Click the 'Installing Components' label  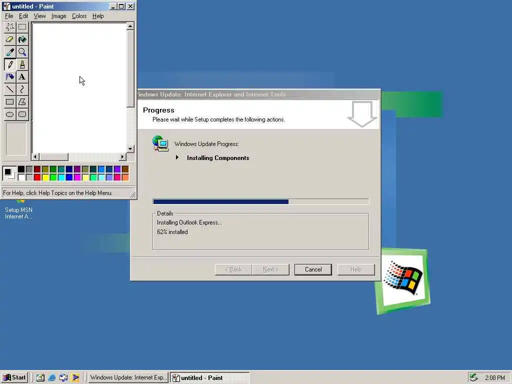click(x=218, y=158)
